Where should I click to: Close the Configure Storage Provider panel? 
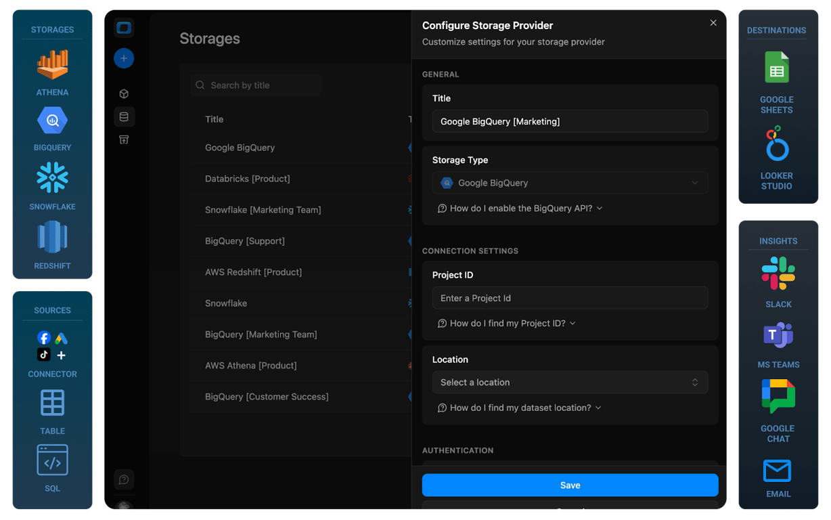coord(713,23)
